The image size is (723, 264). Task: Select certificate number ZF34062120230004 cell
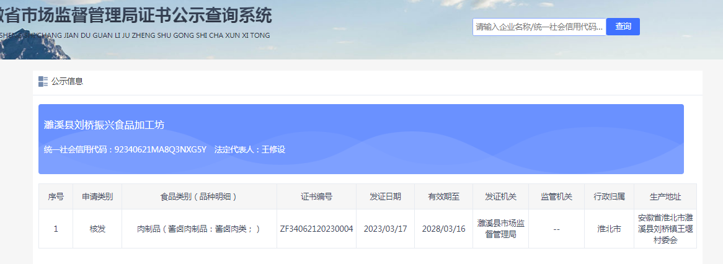tap(316, 229)
